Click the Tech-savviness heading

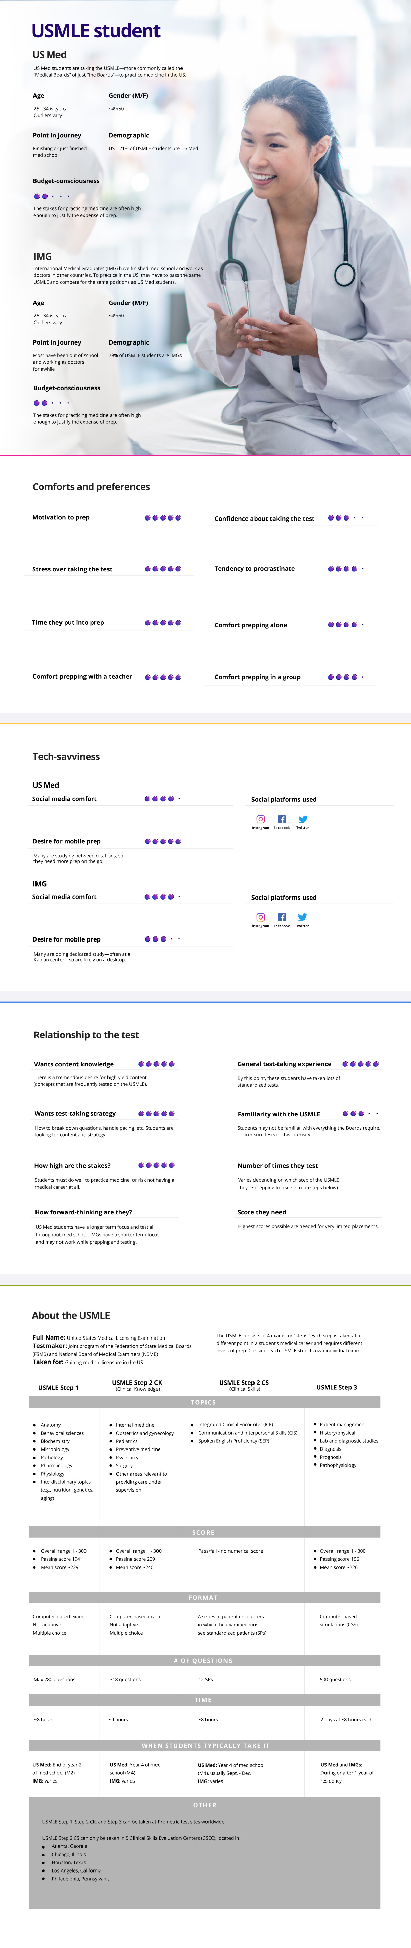[66, 756]
